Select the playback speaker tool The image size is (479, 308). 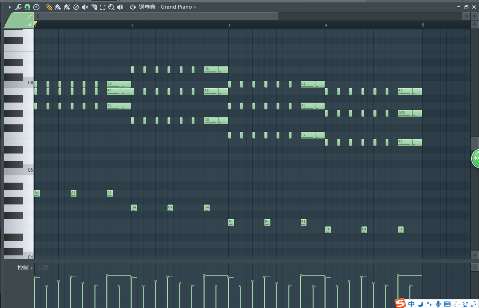(120, 7)
